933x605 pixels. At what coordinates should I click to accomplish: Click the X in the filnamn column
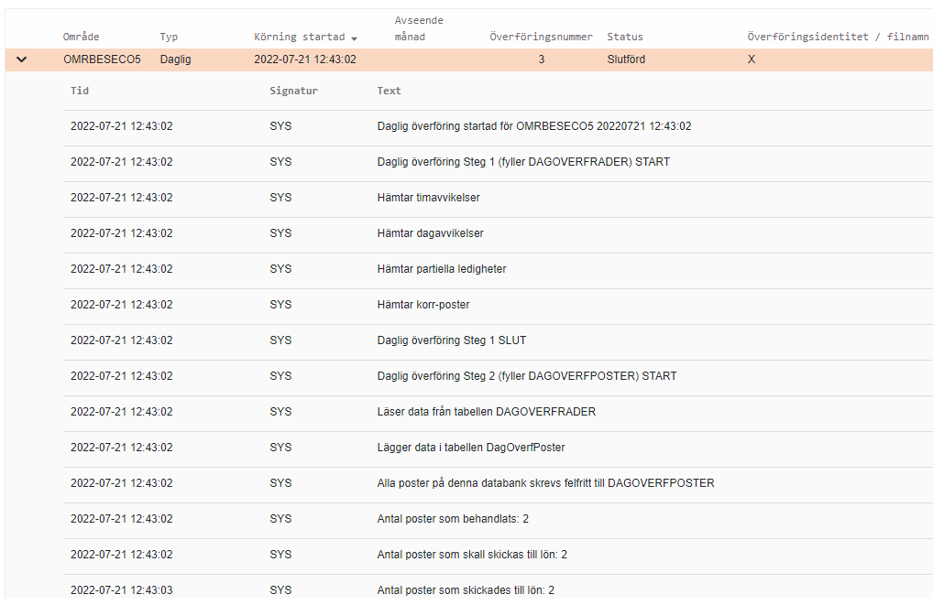tap(752, 59)
